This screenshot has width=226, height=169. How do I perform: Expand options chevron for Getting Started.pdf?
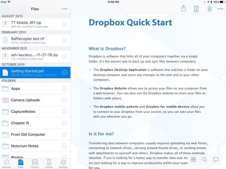[65, 72]
